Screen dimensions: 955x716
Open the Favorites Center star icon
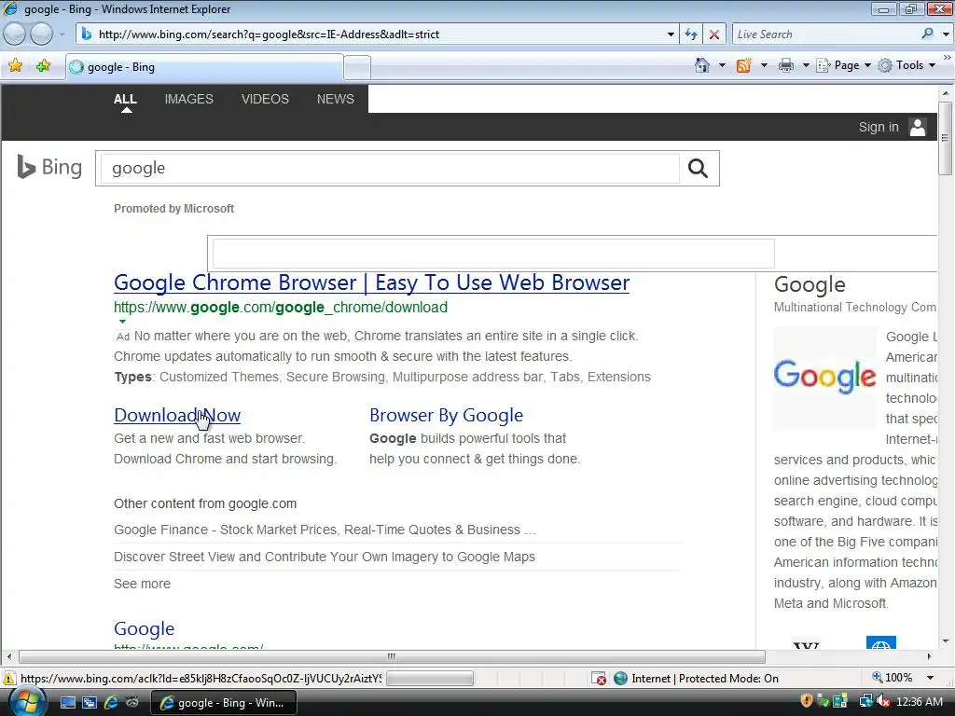coord(15,66)
